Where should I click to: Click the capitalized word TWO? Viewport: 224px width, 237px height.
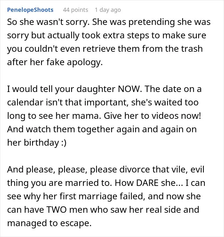click(x=56, y=210)
